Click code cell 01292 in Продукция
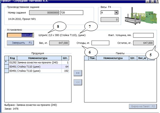This screenshot has width=160, height=113. [x=13, y=62]
